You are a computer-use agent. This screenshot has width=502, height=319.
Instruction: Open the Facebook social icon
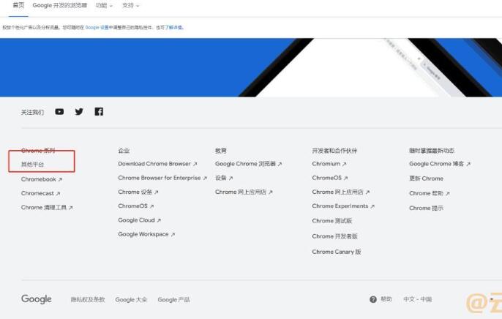click(99, 111)
